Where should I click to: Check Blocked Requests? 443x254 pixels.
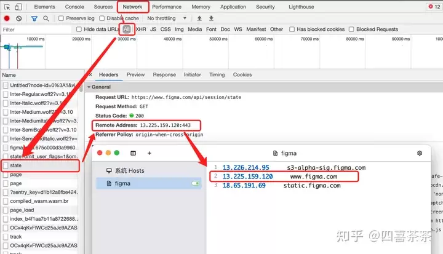click(x=351, y=30)
